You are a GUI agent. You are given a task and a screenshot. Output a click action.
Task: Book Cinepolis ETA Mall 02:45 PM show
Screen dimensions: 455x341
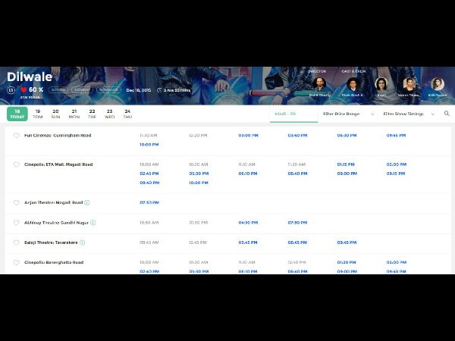pos(149,174)
